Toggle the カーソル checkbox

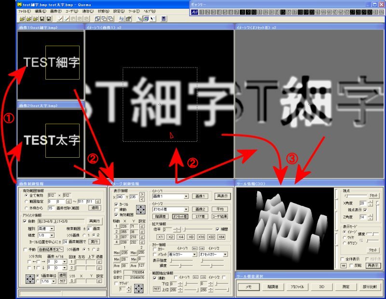[x=116, y=204]
